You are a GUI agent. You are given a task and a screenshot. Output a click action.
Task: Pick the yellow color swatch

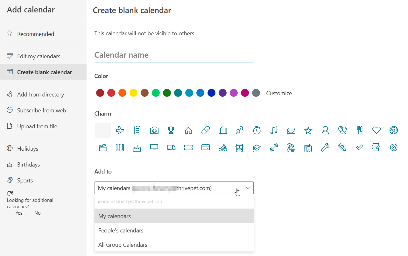pyautogui.click(x=133, y=93)
